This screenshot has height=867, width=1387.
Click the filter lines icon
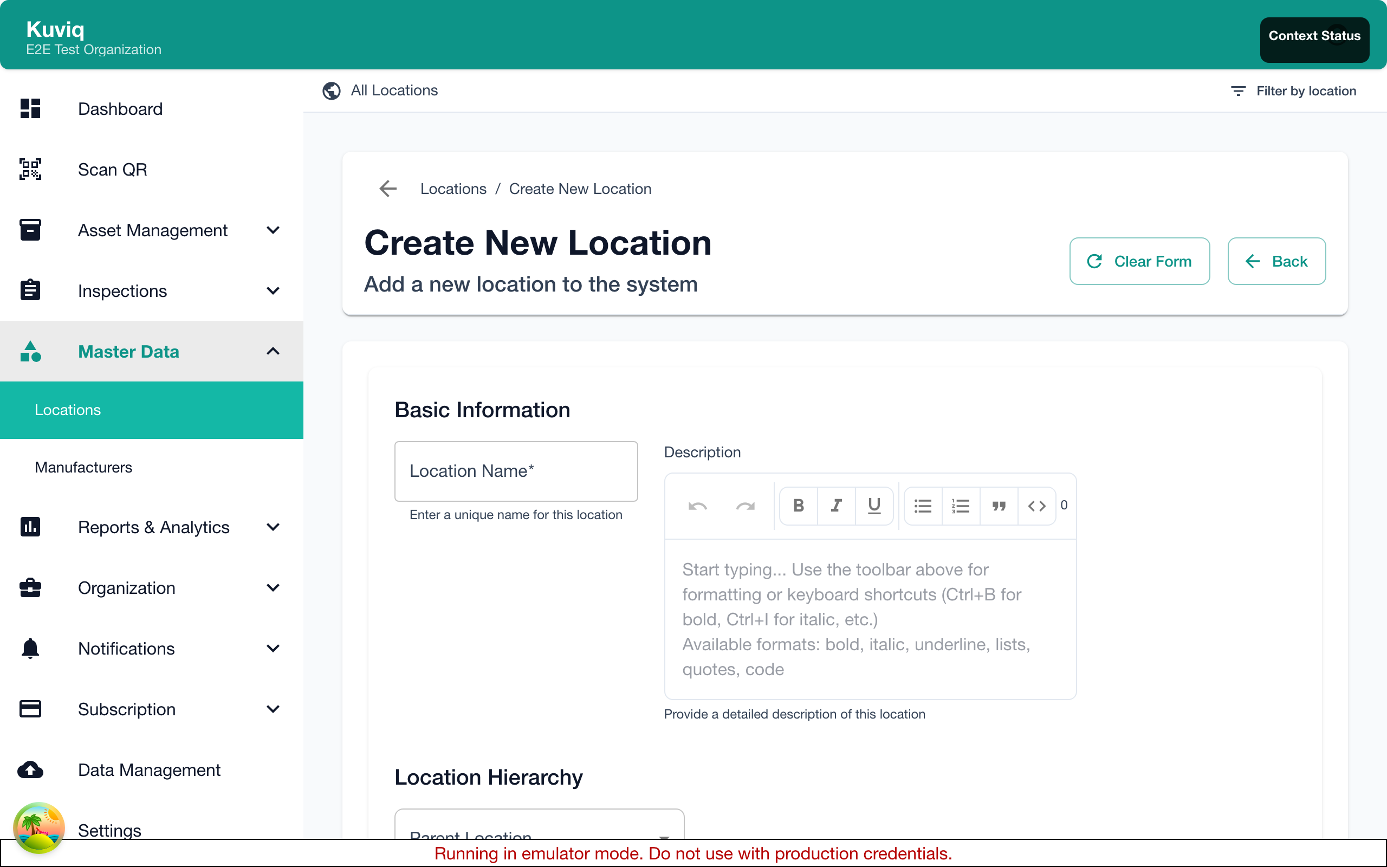(x=1238, y=91)
